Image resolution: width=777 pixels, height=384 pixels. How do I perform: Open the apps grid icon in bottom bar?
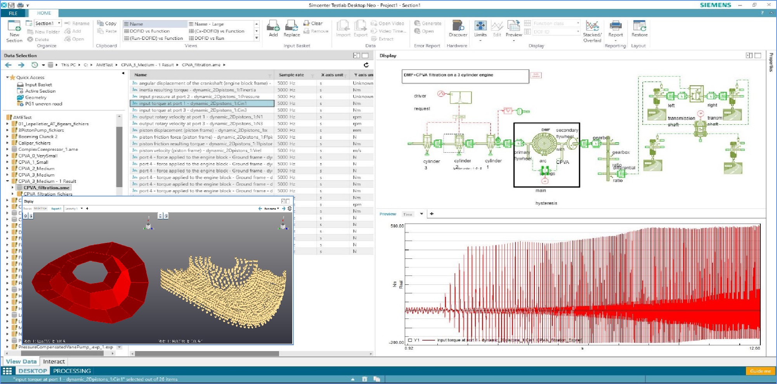pos(7,371)
